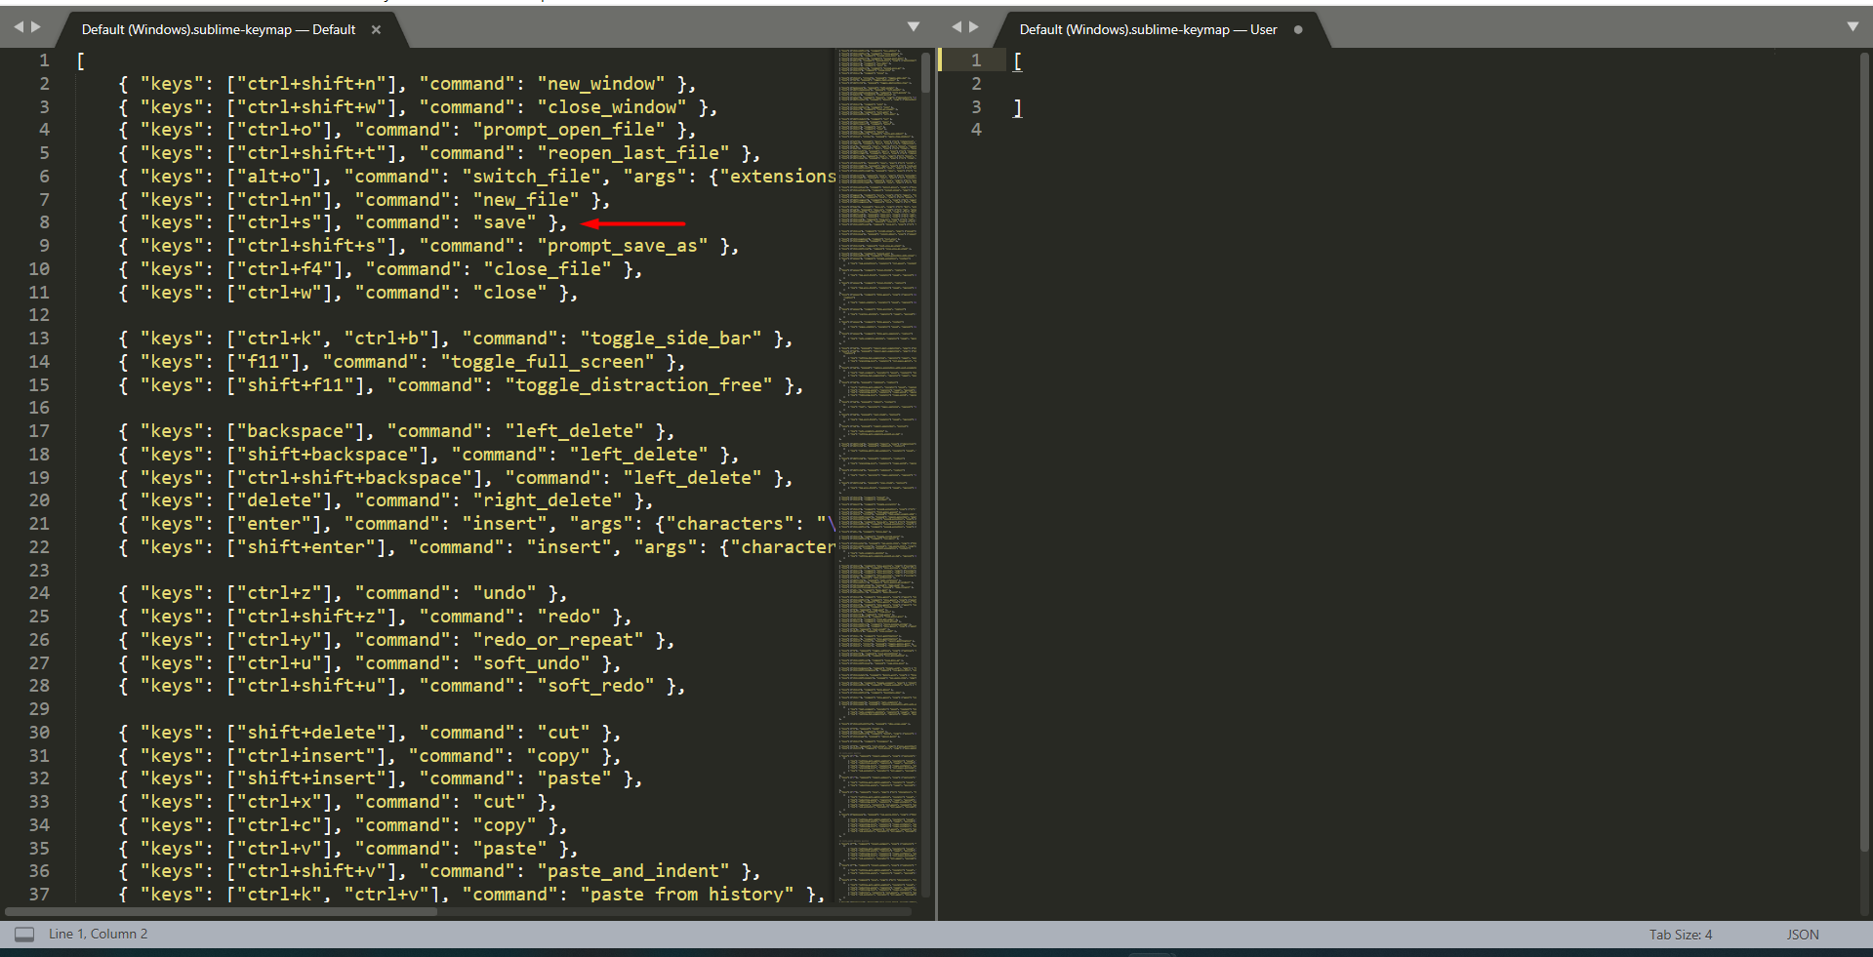The height and width of the screenshot is (957, 1873).
Task: Click the "ctrl+f4" key text
Action: (x=290, y=269)
